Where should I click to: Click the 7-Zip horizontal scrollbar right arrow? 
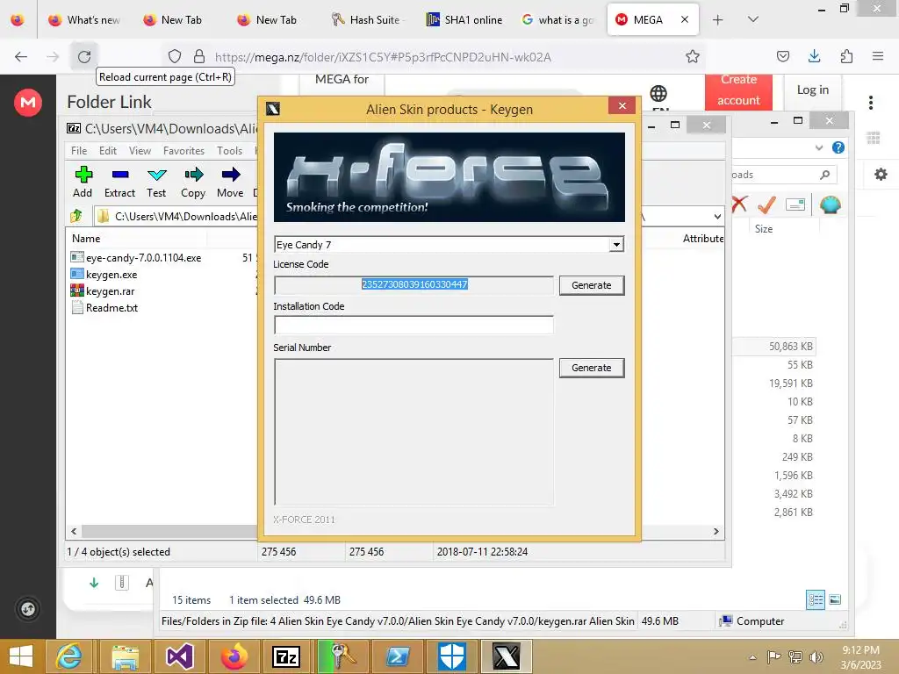pos(716,531)
